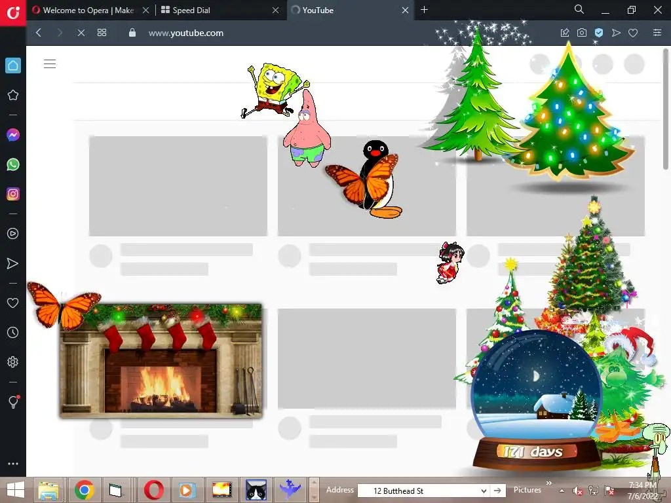
Task: Open Facebook Messenger in the sidebar
Action: 13,135
